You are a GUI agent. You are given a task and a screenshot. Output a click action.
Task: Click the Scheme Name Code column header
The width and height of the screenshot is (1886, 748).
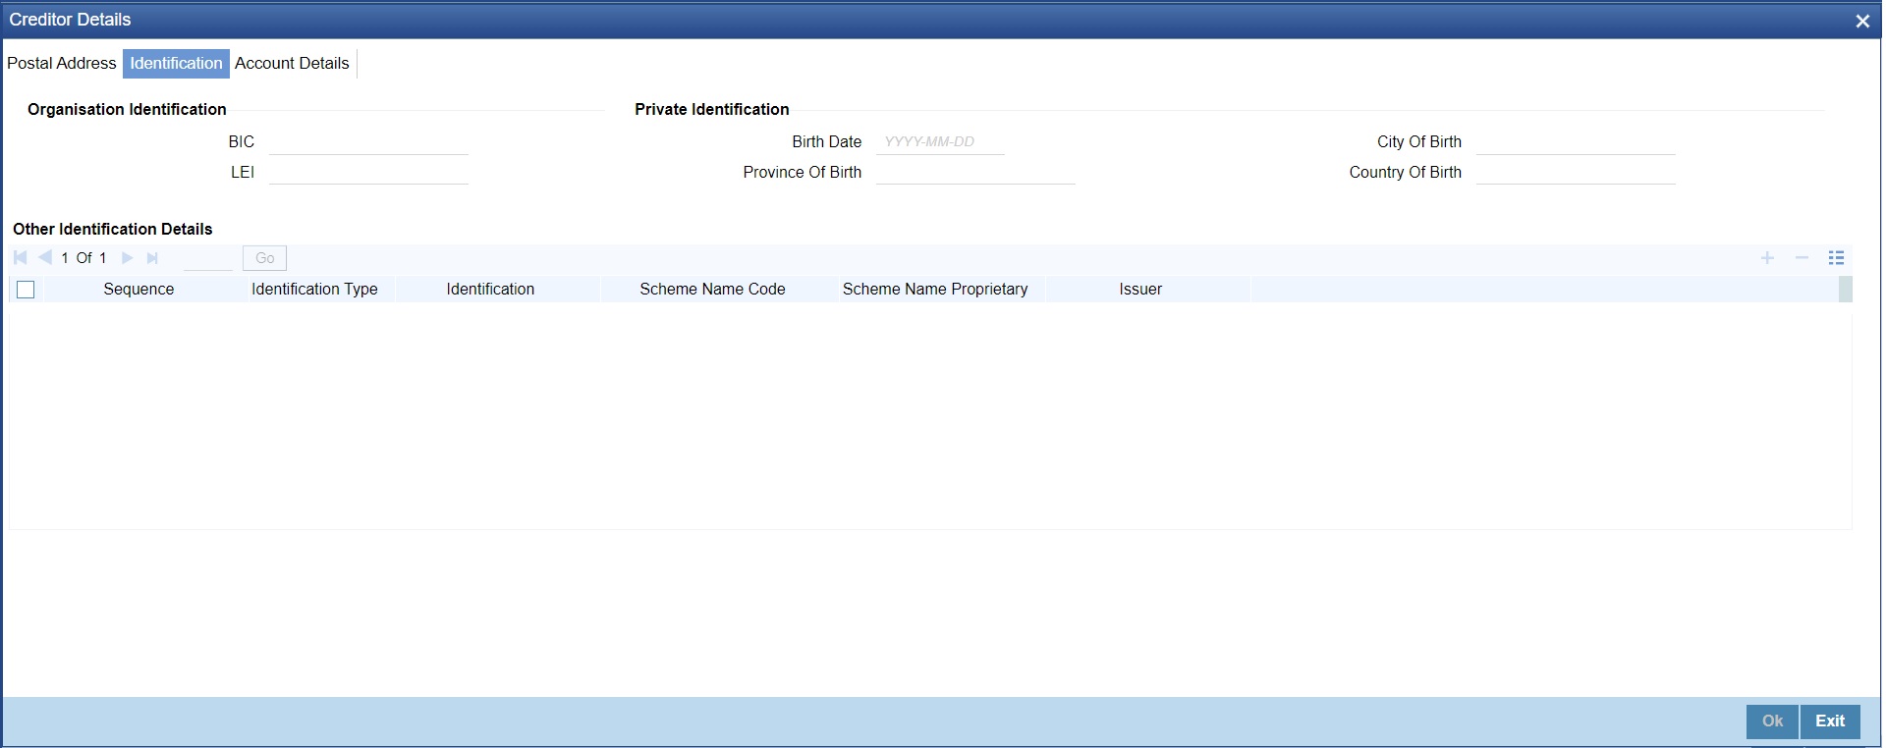click(712, 290)
